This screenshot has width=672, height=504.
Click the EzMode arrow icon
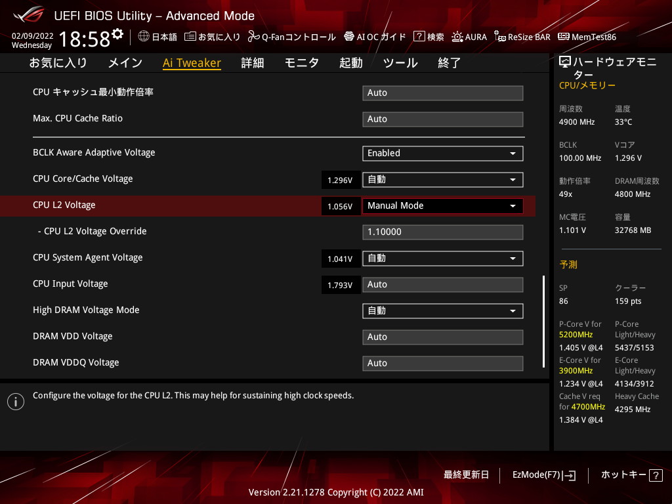pos(569,475)
